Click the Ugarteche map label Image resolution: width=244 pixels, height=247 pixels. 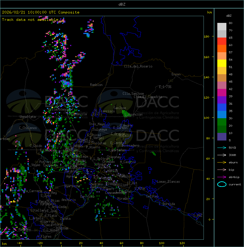point(72,186)
